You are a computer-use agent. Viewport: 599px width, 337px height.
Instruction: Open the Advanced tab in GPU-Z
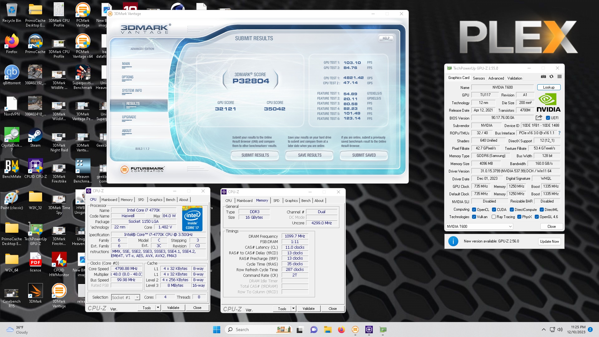point(496,78)
